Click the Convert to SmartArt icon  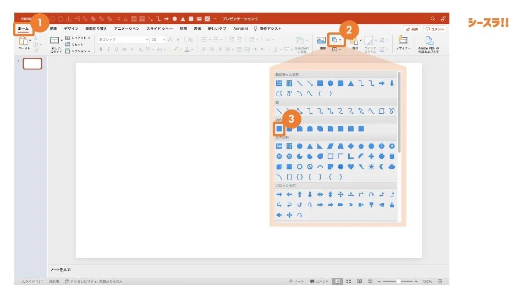click(x=300, y=41)
